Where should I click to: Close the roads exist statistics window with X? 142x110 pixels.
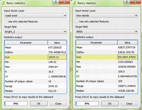pos(65,2)
